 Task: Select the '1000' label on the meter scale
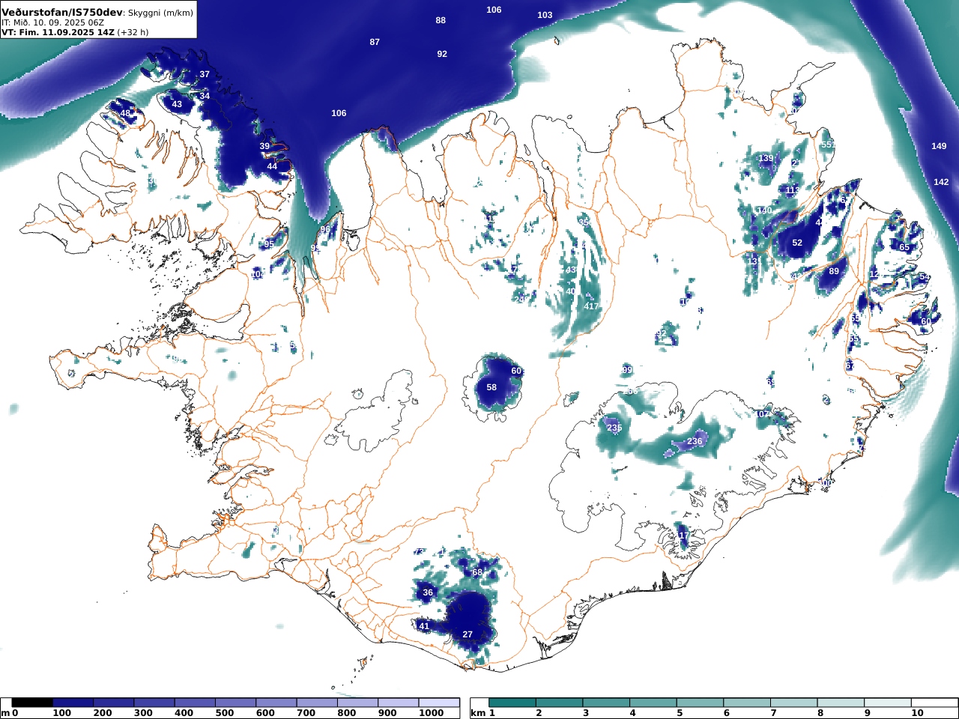pos(431,713)
